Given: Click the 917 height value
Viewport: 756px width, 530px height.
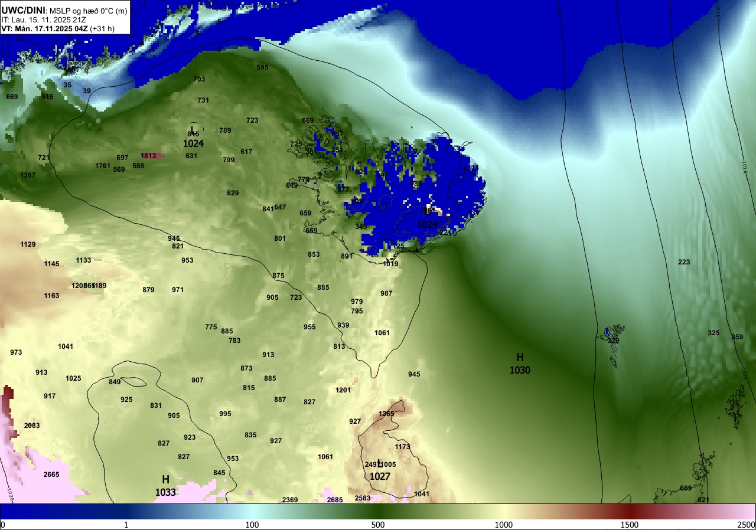Looking at the screenshot, I should [x=50, y=396].
